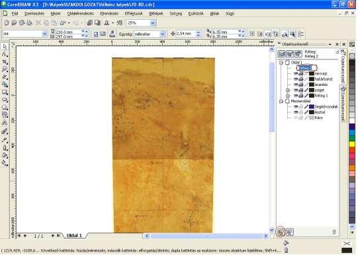Toggle the Segédvonalak layer eye icon
Viewport: 358px width, 255px height.
[x=296, y=106]
